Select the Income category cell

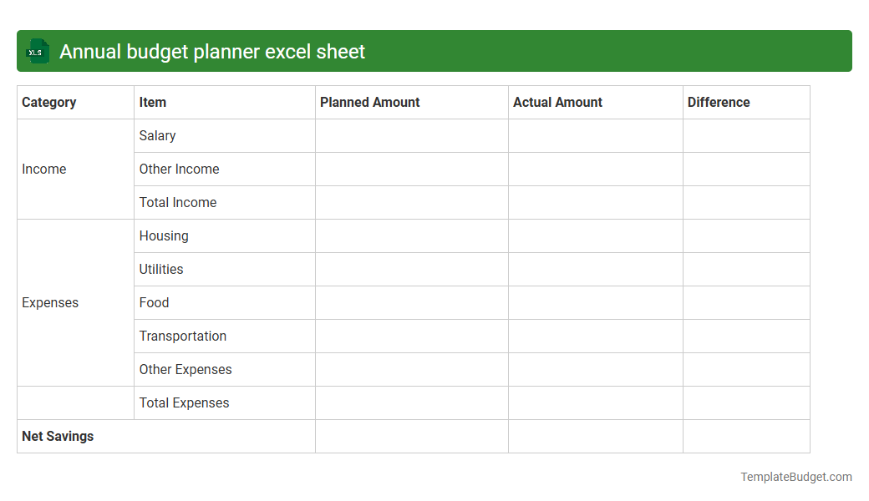pyautogui.click(x=44, y=169)
